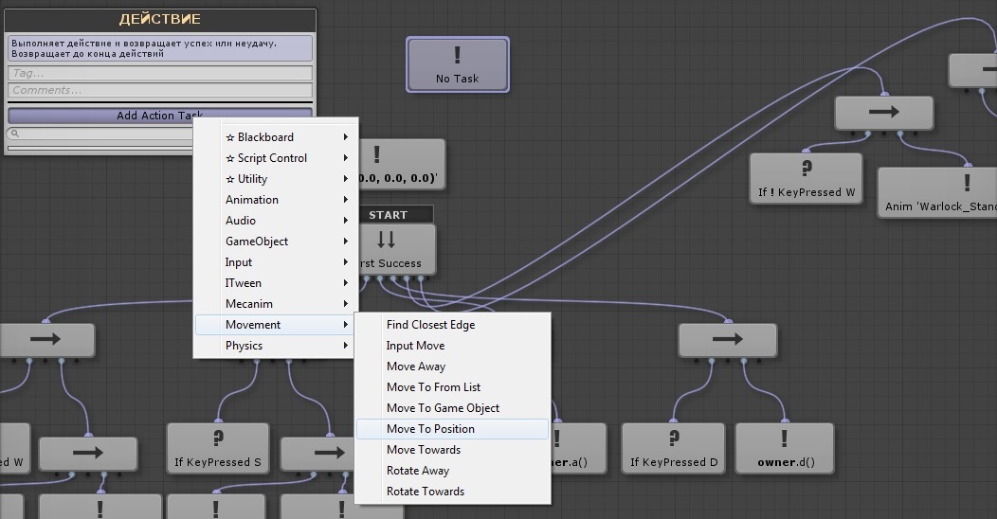Screen dimensions: 997x519
Task: Select the owner.d() action node
Action: 785,449
